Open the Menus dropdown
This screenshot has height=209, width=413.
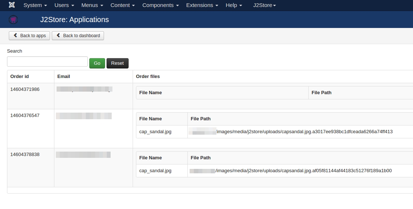coord(92,5)
